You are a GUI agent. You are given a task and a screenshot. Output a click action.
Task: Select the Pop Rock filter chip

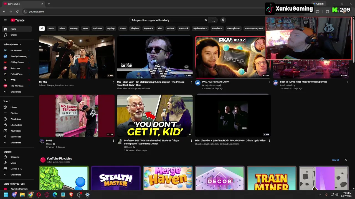tap(148, 28)
